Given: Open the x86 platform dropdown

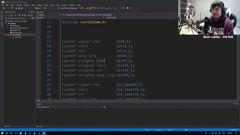Looking at the screenshot, I should (50, 8).
